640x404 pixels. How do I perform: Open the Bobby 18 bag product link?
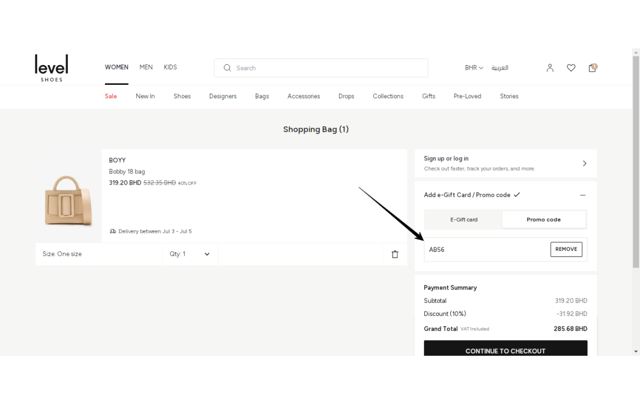pyautogui.click(x=127, y=172)
